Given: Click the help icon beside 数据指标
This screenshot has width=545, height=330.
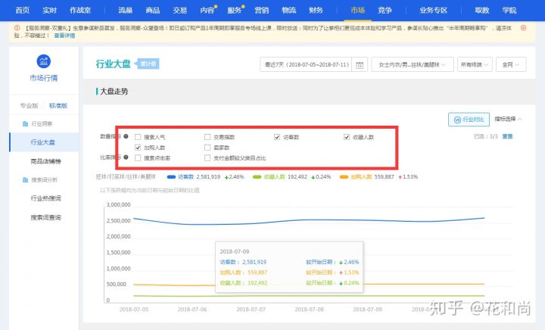Looking at the screenshot, I should (126, 137).
